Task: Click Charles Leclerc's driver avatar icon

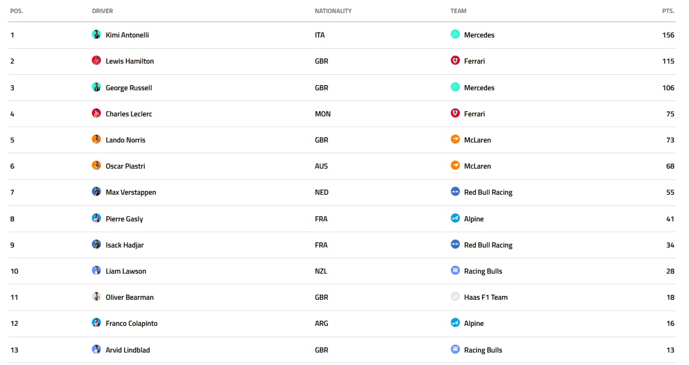Action: (96, 114)
